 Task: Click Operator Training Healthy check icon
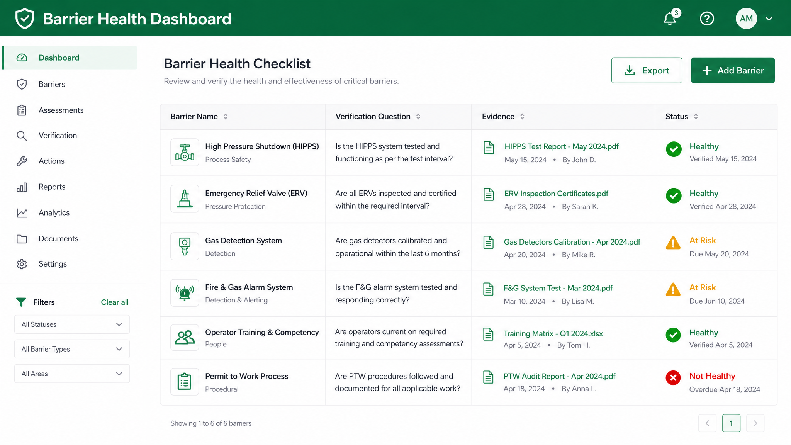[673, 335]
